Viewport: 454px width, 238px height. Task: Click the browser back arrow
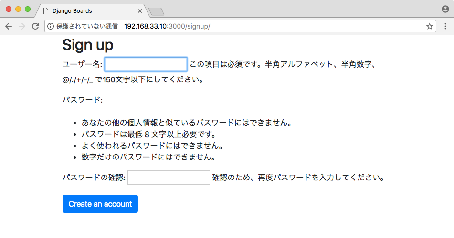tap(9, 26)
